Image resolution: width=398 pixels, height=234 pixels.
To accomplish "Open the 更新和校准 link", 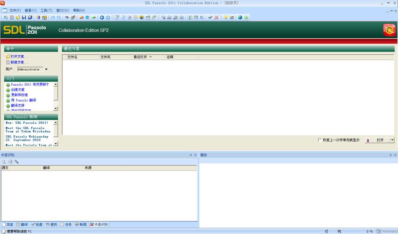I will click(19, 95).
